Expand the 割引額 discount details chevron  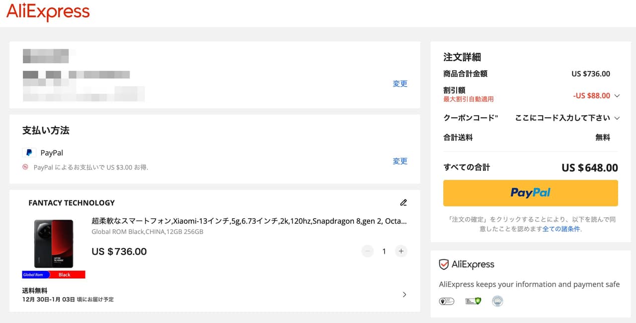coord(617,95)
